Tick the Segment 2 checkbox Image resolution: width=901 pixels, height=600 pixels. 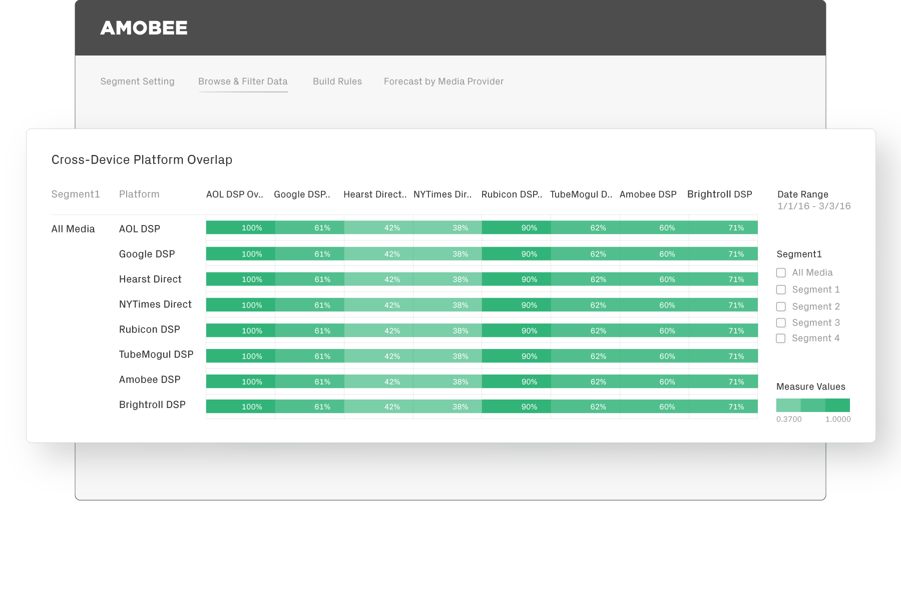pyautogui.click(x=781, y=306)
